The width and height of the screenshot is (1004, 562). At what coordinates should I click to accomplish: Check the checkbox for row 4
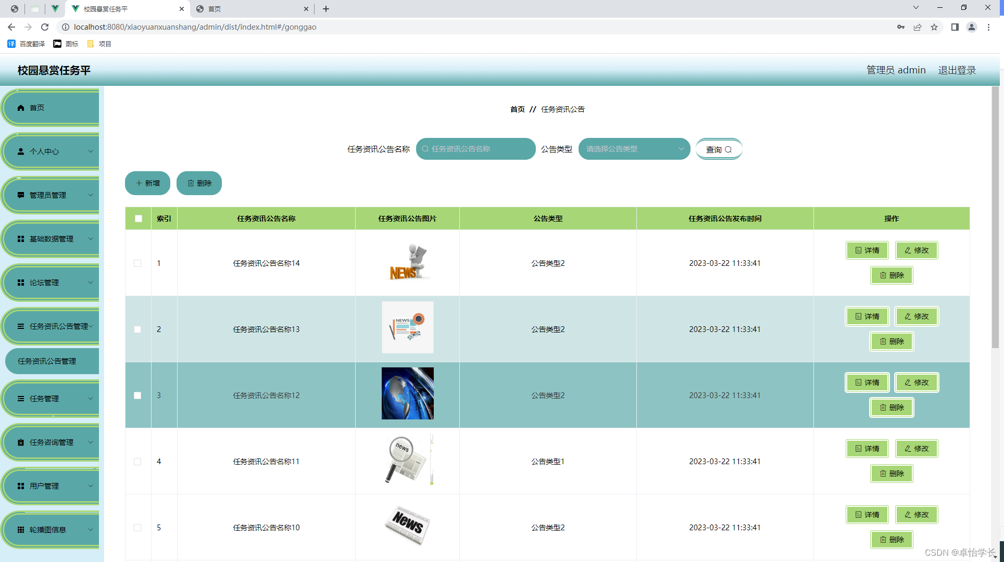(137, 462)
